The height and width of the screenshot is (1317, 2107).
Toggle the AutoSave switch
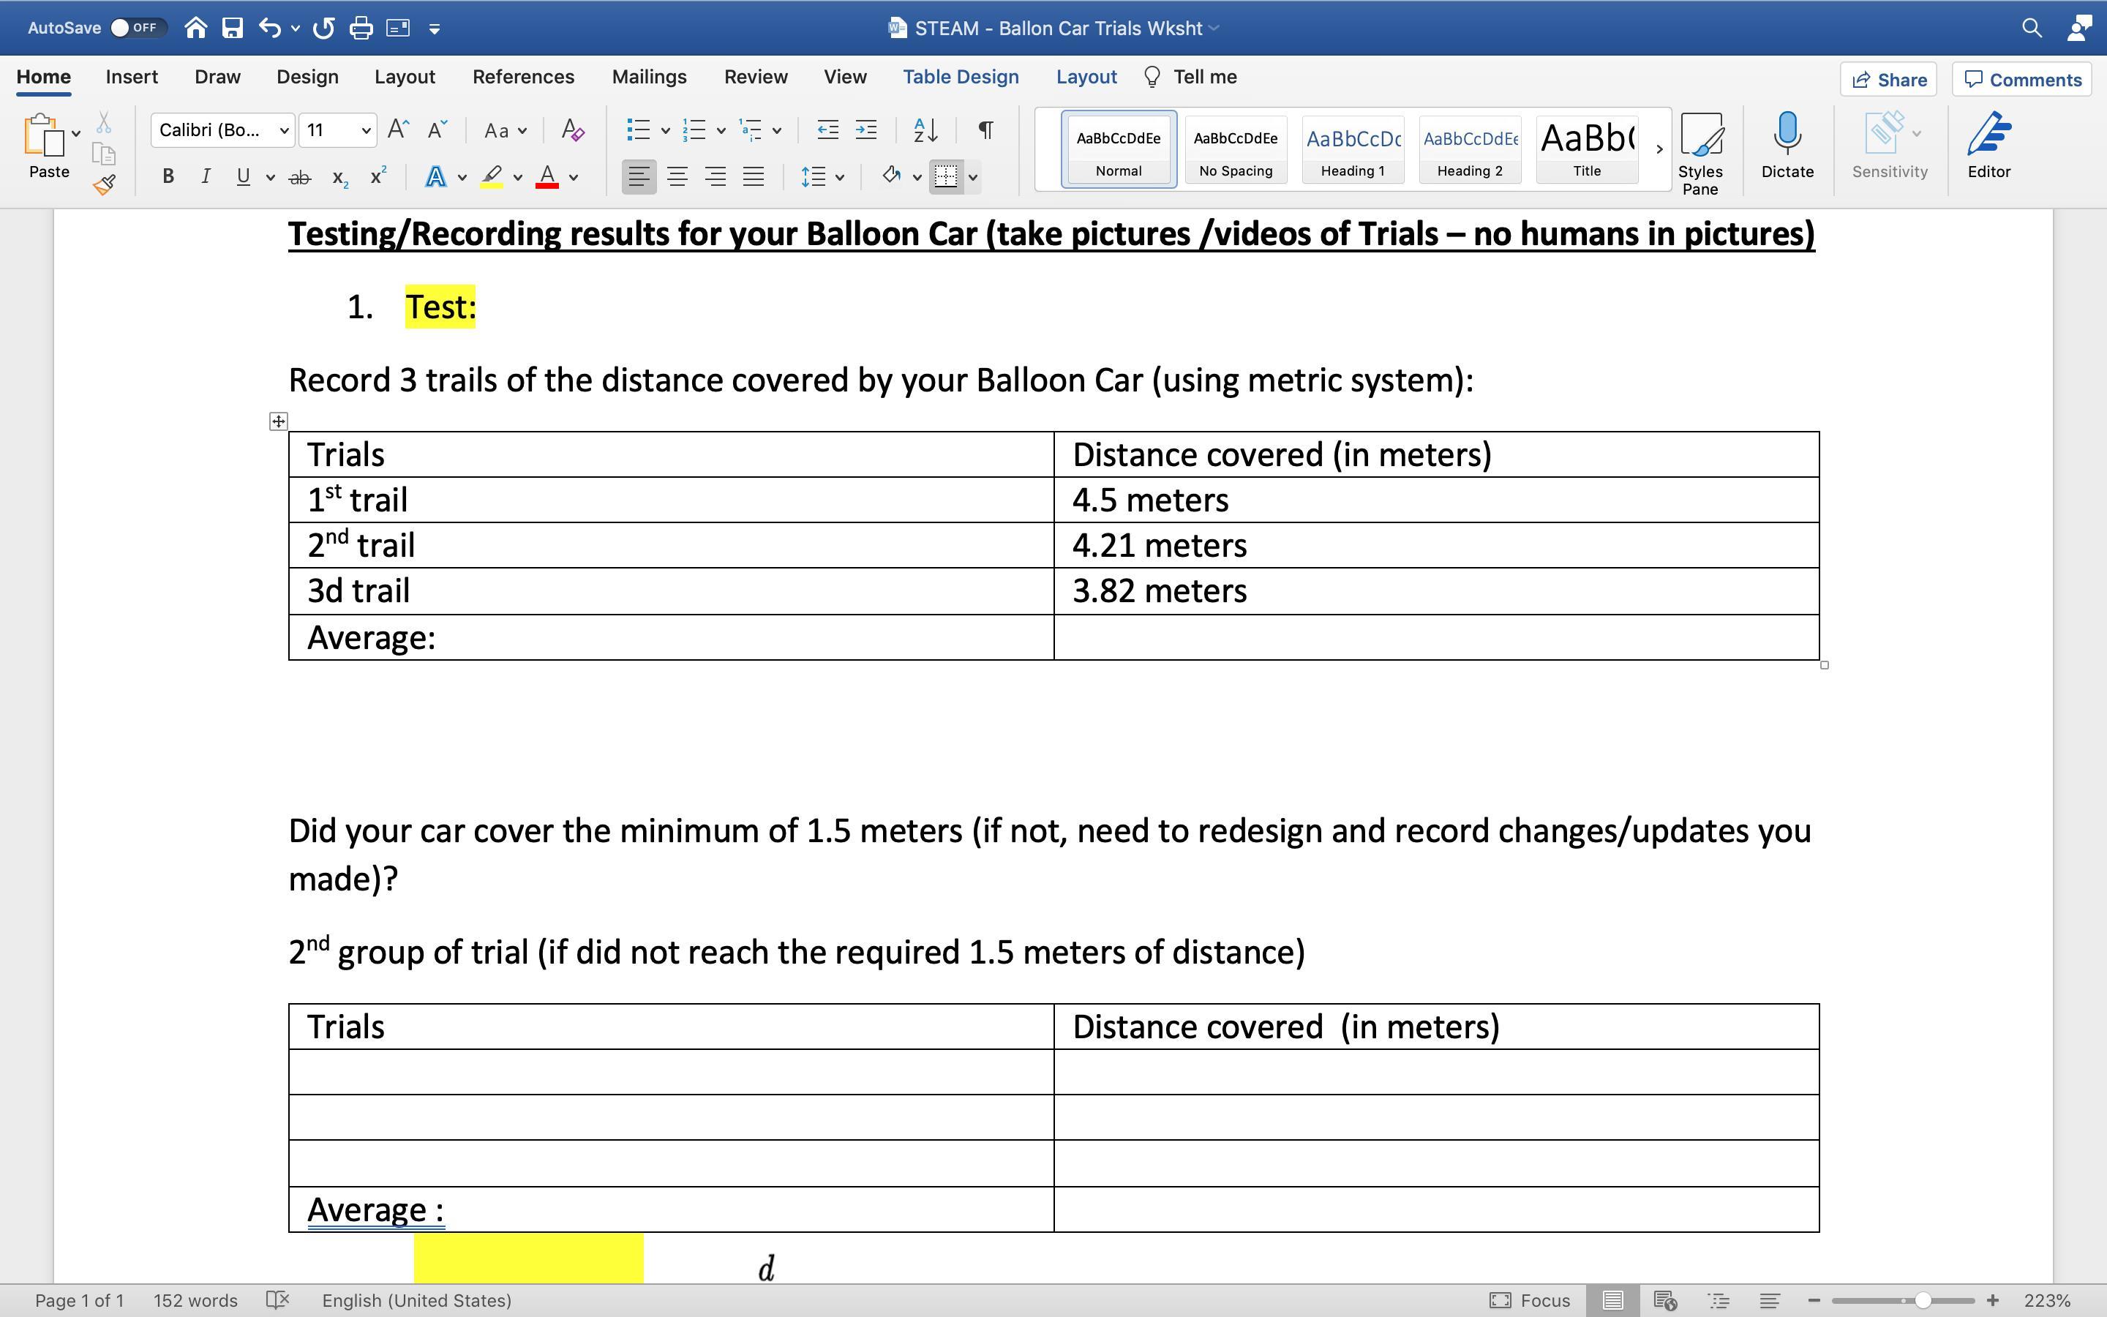138,28
